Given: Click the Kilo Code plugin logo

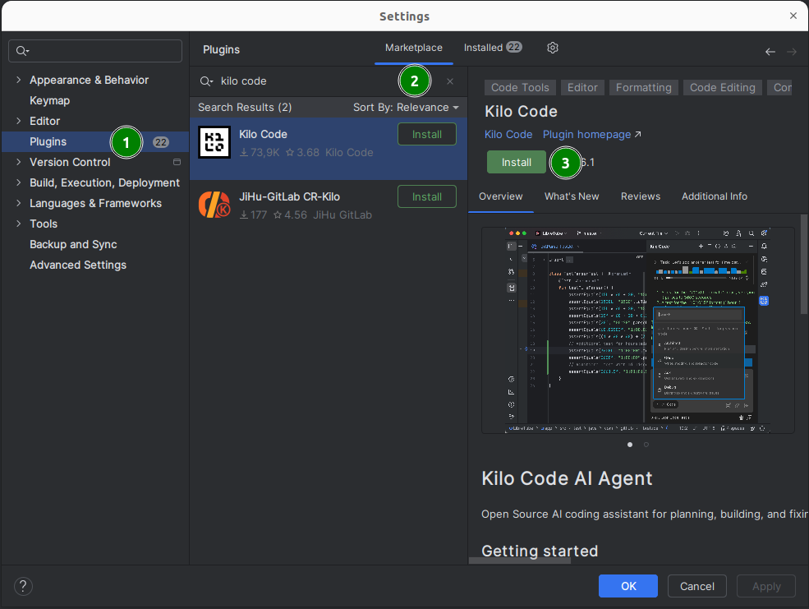Looking at the screenshot, I should click(214, 142).
